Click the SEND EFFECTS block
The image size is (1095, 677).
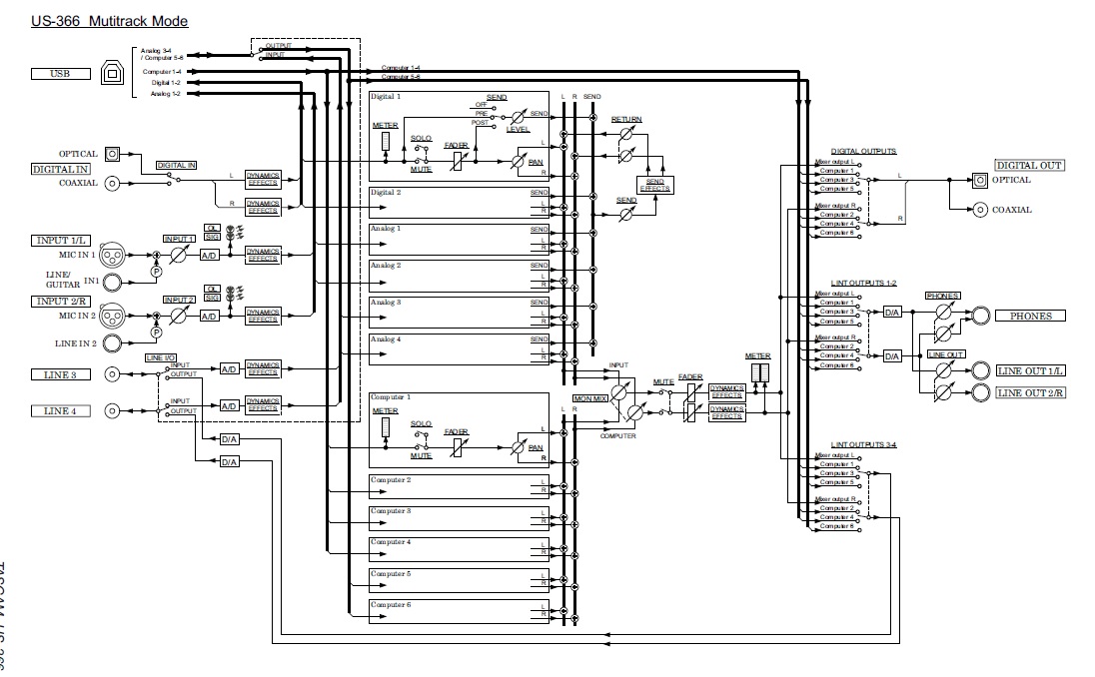click(x=655, y=185)
